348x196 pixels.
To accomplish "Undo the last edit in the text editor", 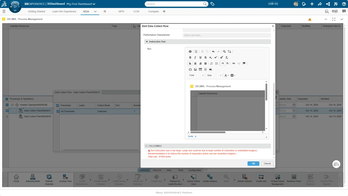I will coord(213,52).
